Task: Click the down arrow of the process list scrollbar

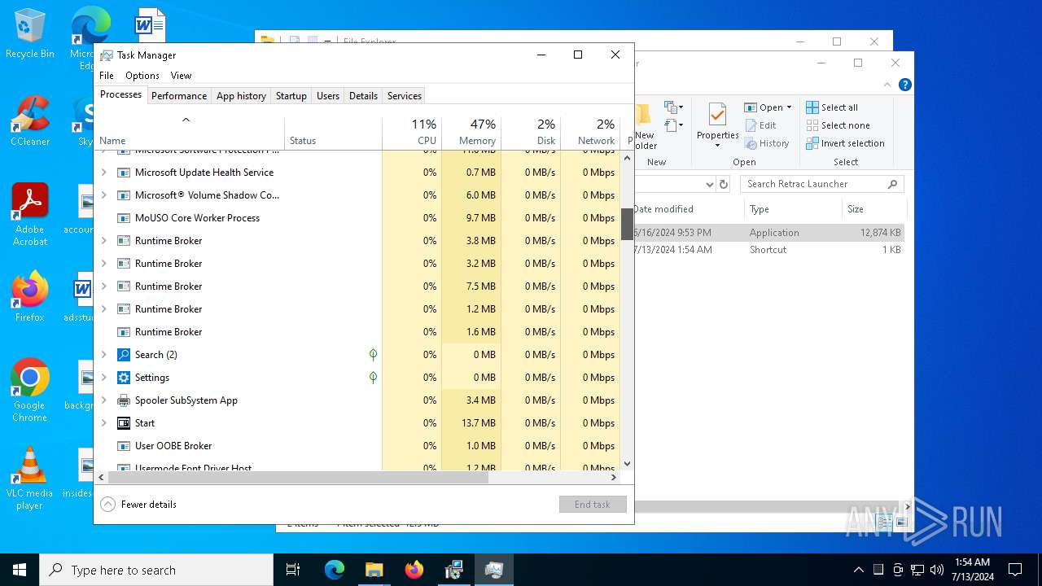Action: click(x=627, y=464)
